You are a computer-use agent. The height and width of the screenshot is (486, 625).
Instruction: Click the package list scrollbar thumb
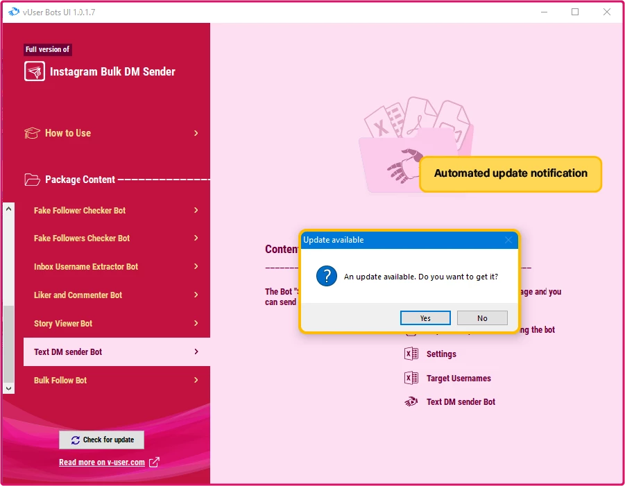pyautogui.click(x=9, y=344)
